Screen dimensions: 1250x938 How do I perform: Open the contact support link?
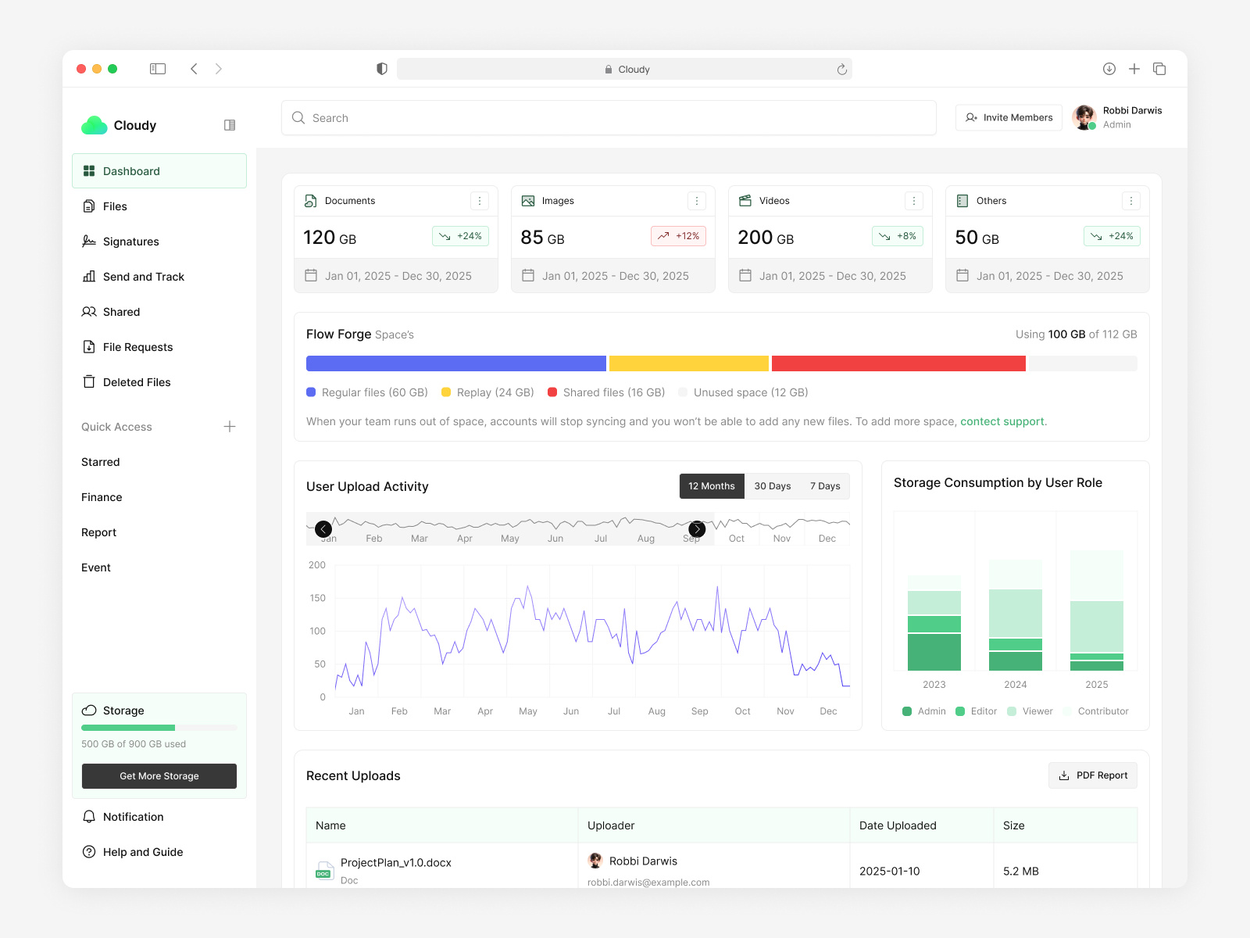click(x=1002, y=421)
